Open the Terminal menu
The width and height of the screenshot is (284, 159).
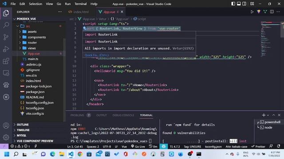[x=80, y=4]
